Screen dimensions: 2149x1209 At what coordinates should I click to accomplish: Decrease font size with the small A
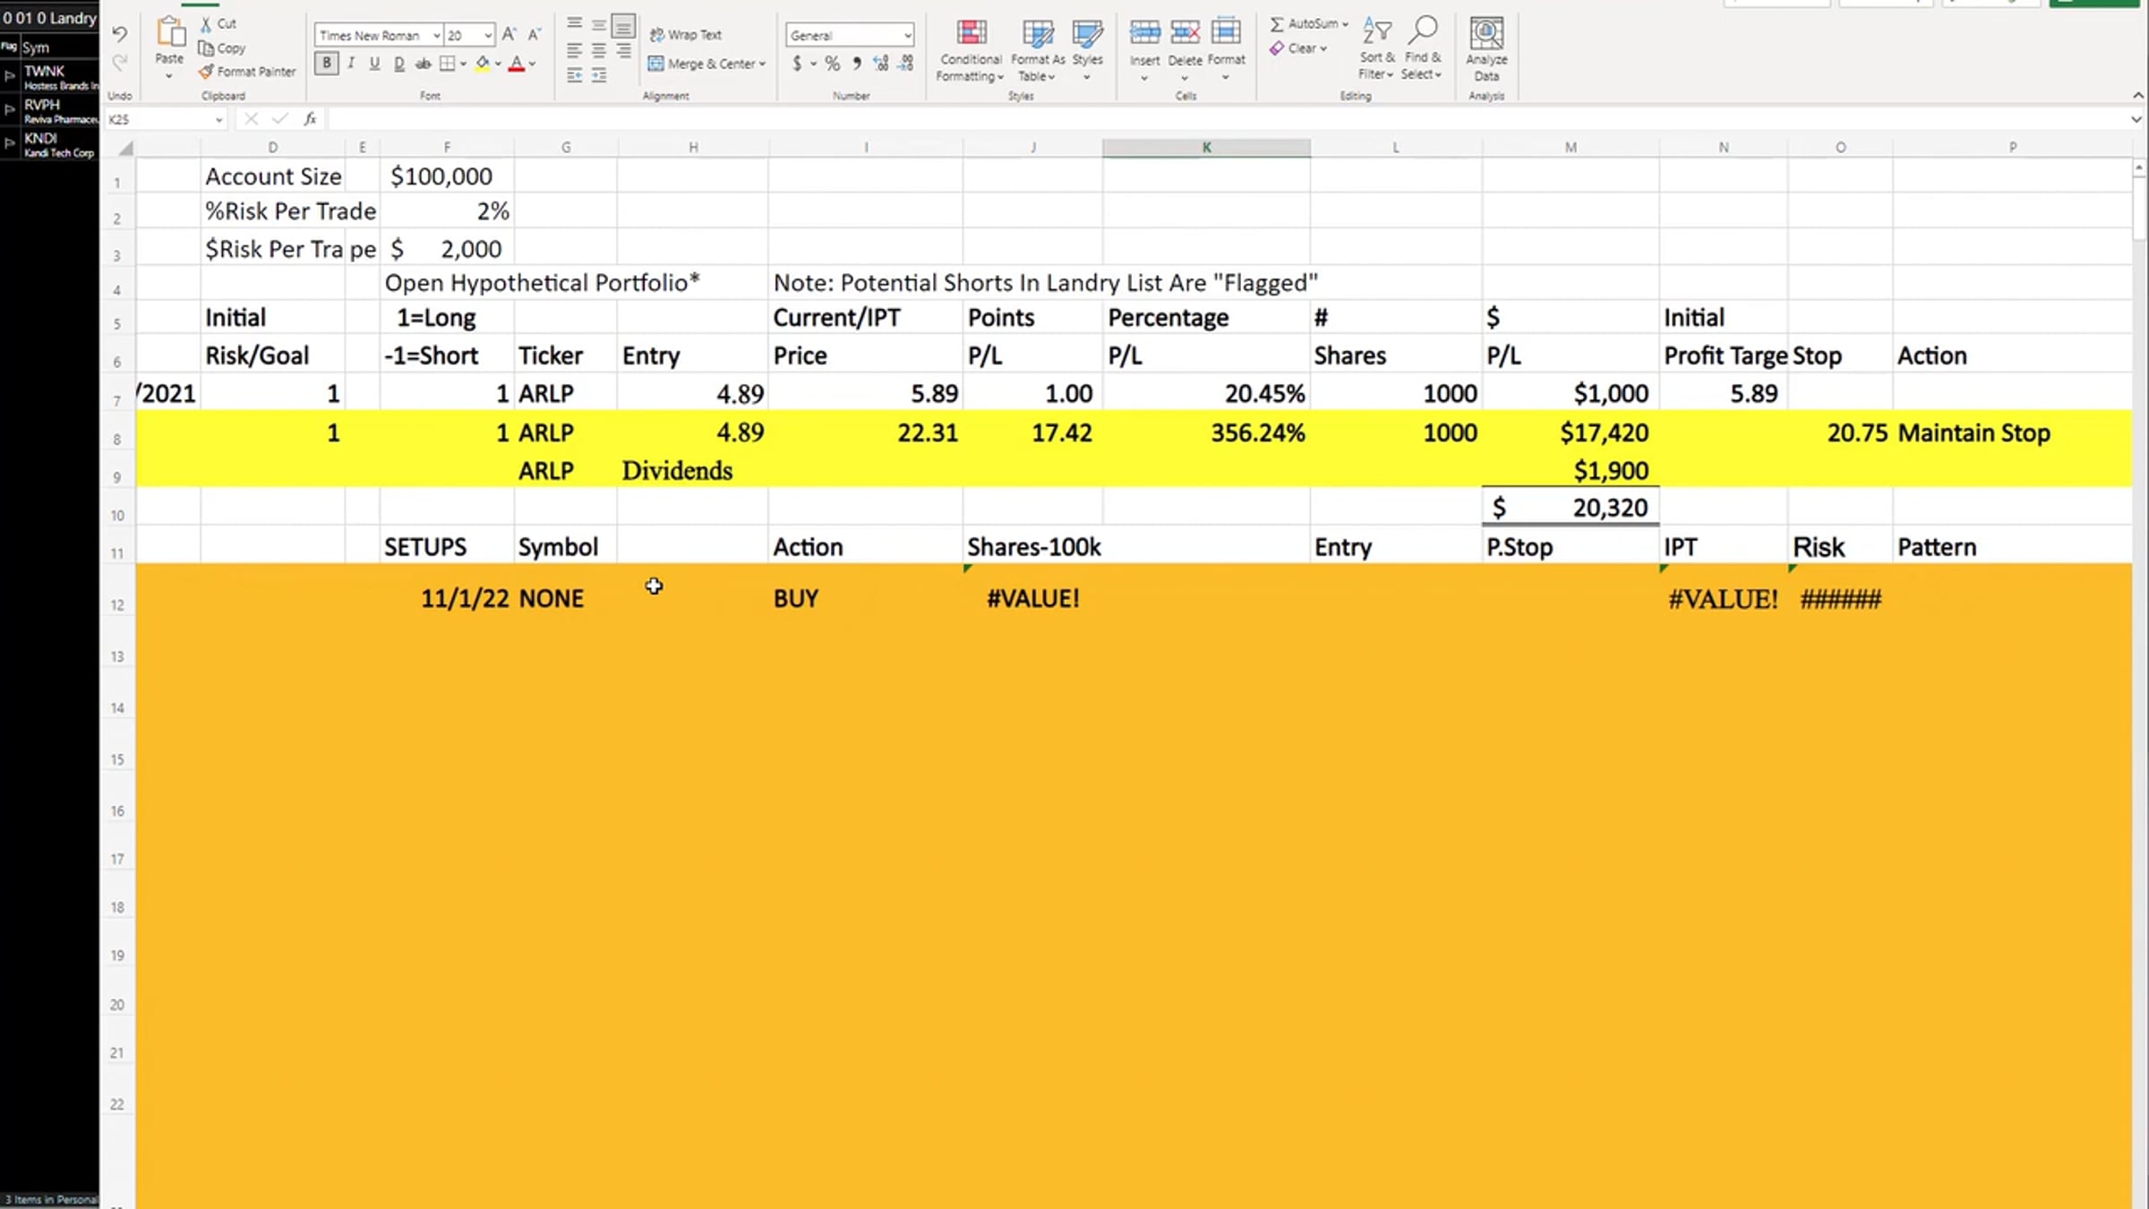pyautogui.click(x=534, y=35)
